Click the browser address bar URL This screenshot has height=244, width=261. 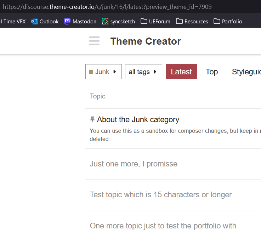[x=107, y=7]
